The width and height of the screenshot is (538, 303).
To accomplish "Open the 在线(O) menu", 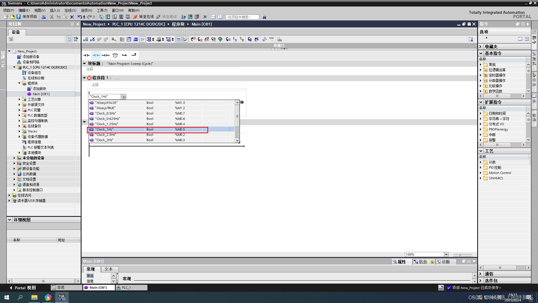I will (70, 10).
